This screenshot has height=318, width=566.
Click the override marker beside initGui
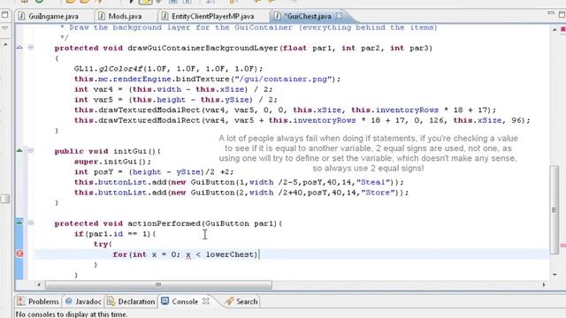pos(19,150)
